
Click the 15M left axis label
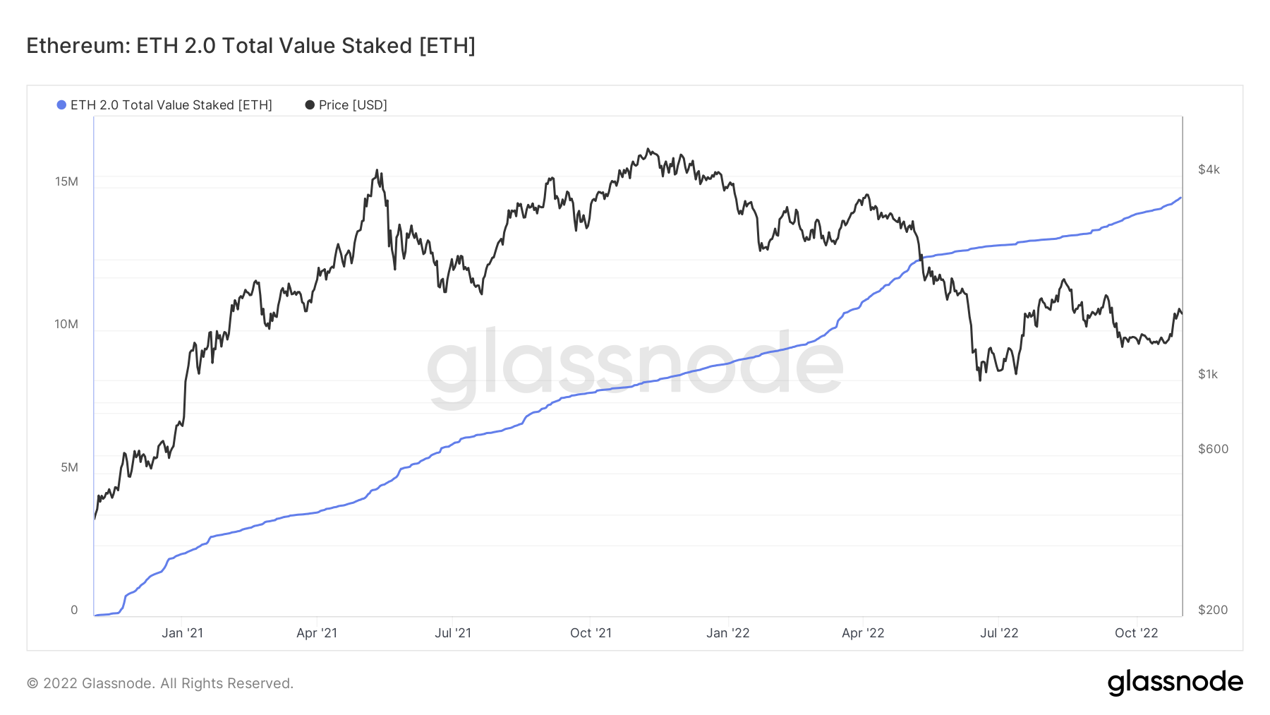point(66,182)
